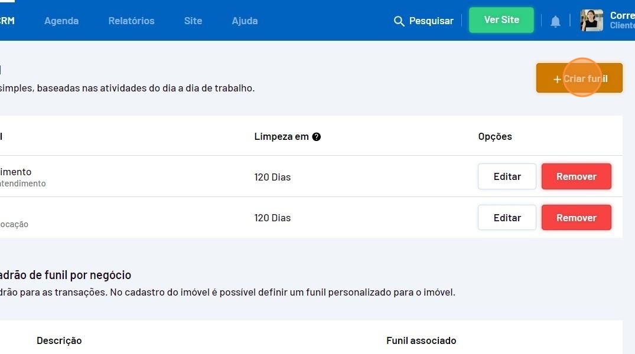635x354 pixels.
Task: Edit the locação funnel row
Action: [x=507, y=218]
